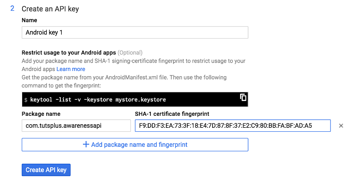Select the SHA-1 certificate fingerprint input field
355x189 pixels.
click(233, 126)
